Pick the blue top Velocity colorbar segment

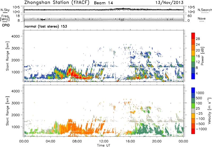[193, 90]
